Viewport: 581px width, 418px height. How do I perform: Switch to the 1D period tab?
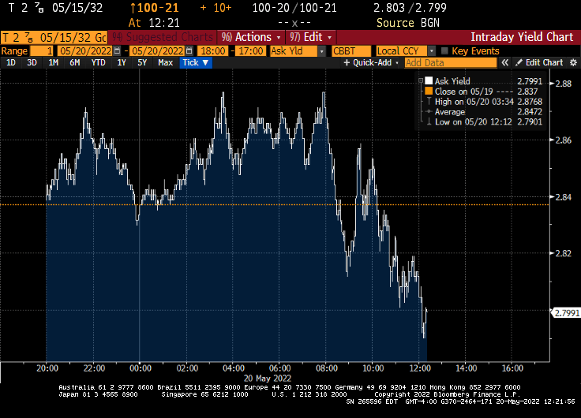[x=10, y=62]
